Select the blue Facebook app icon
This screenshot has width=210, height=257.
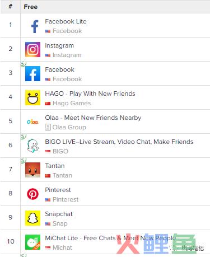tap(32, 73)
